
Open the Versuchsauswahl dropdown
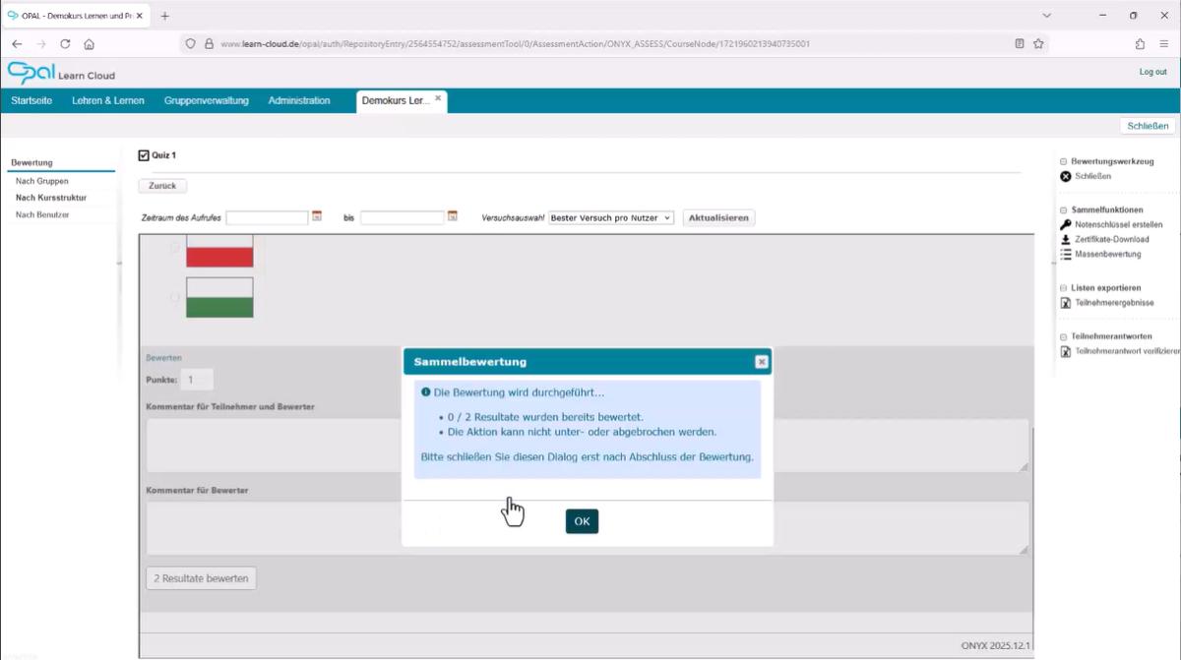[x=610, y=217]
